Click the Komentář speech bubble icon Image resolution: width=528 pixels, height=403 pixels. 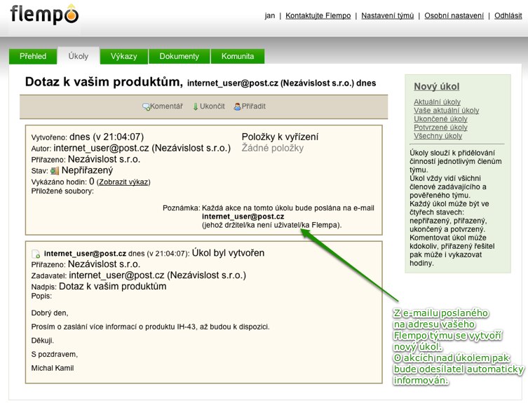point(146,107)
